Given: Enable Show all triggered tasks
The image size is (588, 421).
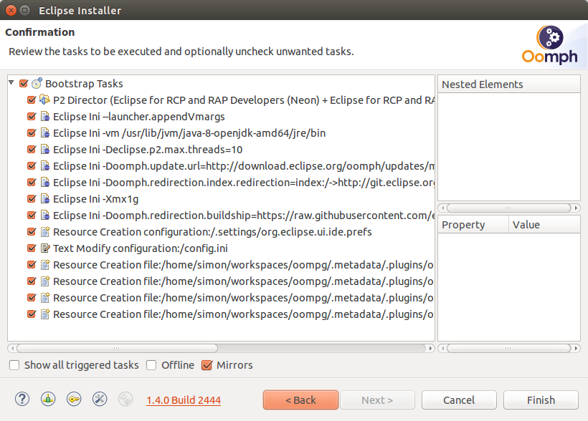Looking at the screenshot, I should click(x=14, y=365).
